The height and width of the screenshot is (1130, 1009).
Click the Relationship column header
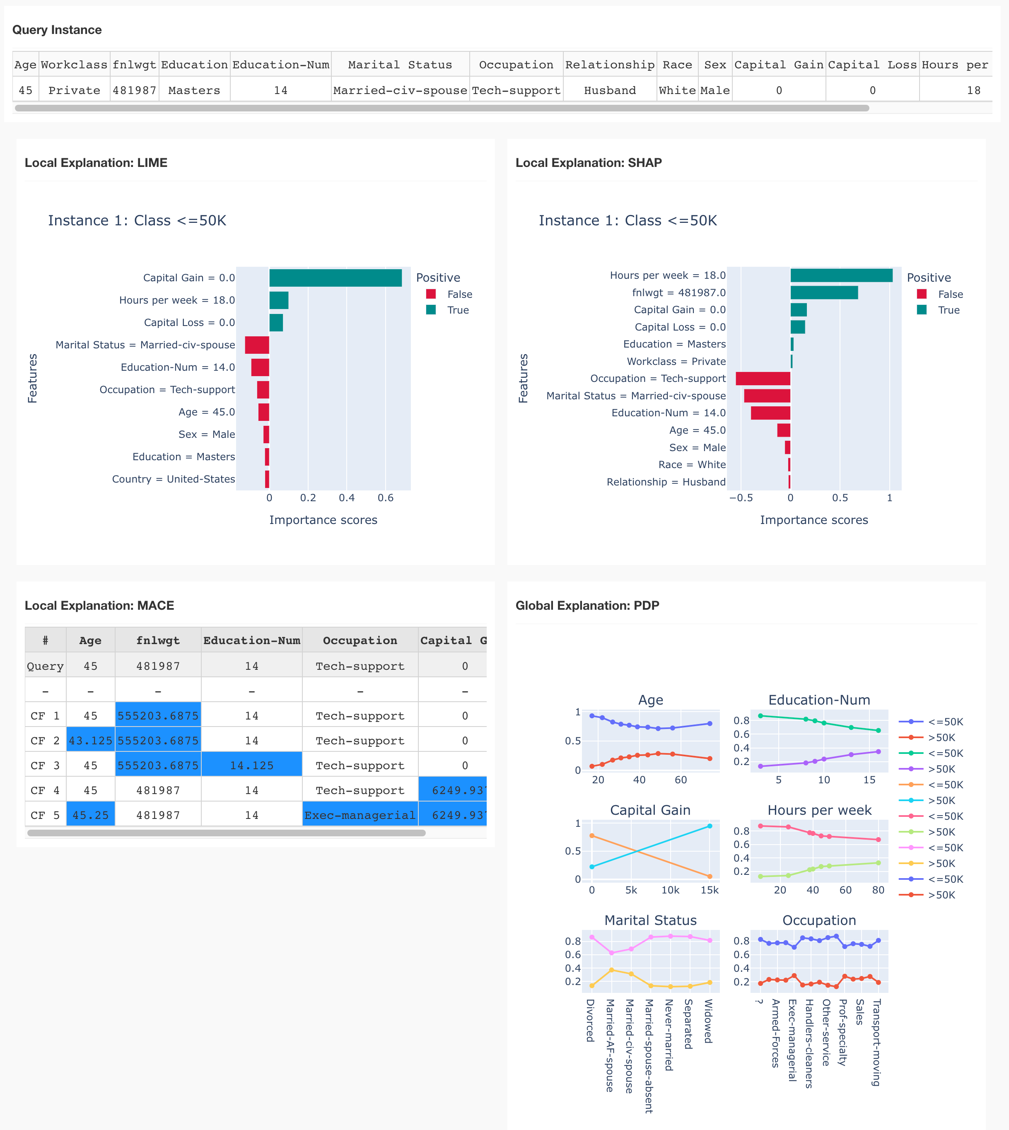(x=610, y=64)
